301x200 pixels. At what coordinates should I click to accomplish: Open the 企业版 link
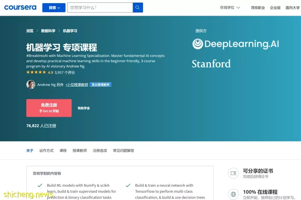click(275, 8)
